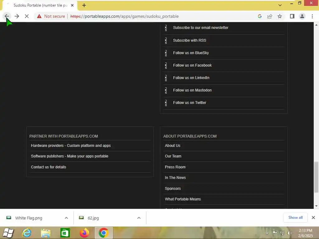The image size is (319, 239).
Task: Open Follow us on Facebook
Action: (x=192, y=65)
